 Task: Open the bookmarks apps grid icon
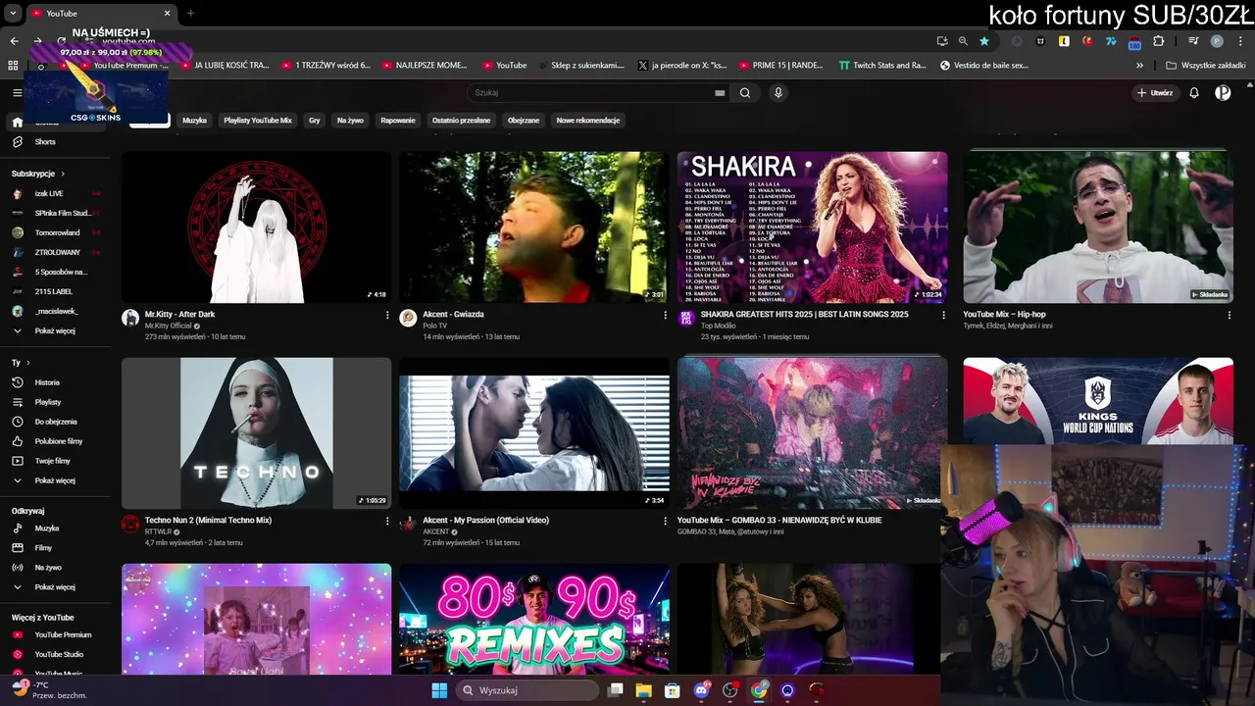pyautogui.click(x=13, y=66)
